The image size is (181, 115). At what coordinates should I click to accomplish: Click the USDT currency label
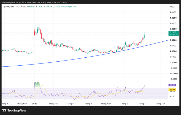point(173,7)
